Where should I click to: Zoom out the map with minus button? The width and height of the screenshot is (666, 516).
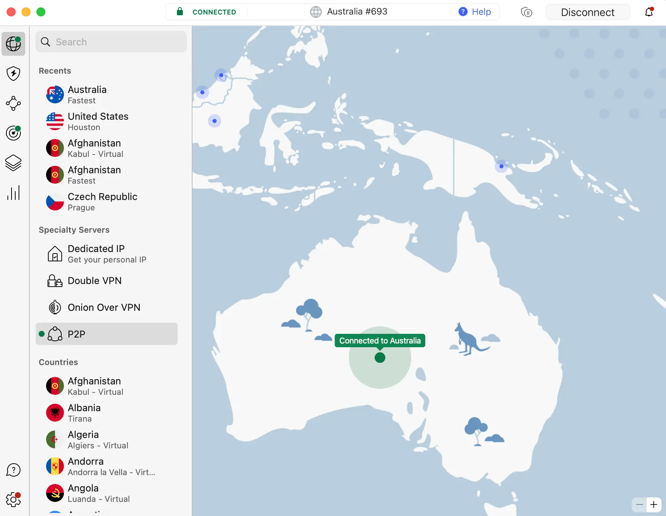pyautogui.click(x=640, y=505)
